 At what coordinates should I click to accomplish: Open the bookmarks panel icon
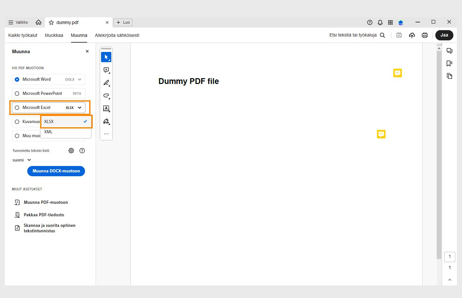[449, 63]
